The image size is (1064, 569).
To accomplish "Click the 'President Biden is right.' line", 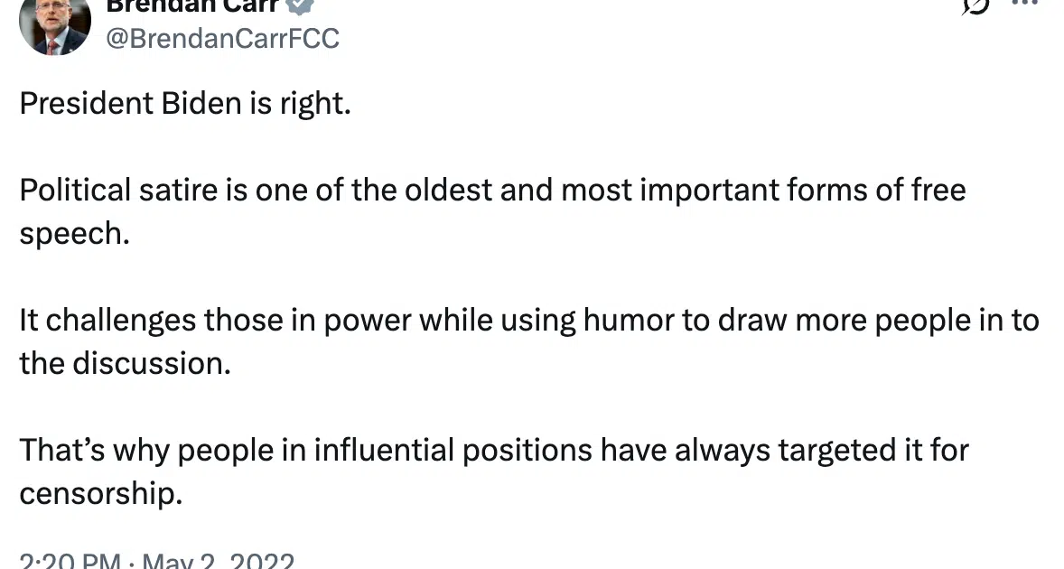I will pos(184,104).
